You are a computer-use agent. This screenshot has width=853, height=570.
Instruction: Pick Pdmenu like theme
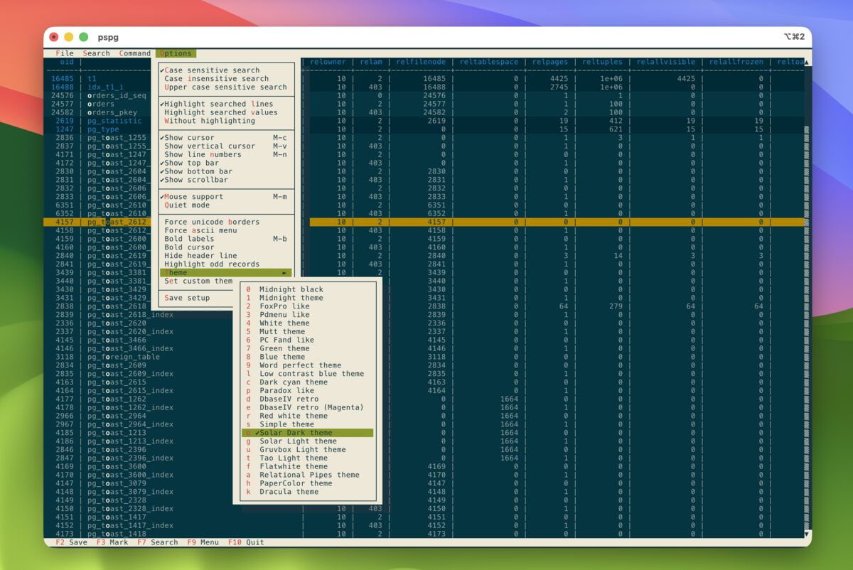tap(307, 315)
